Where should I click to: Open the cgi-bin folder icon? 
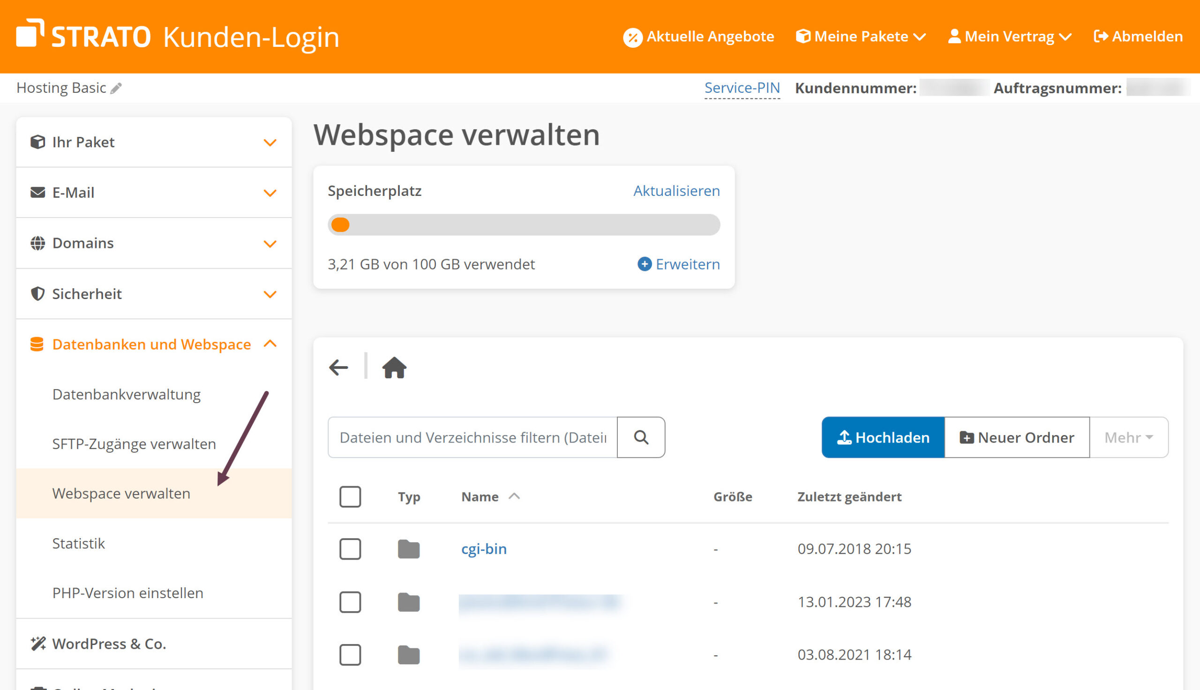pyautogui.click(x=408, y=549)
